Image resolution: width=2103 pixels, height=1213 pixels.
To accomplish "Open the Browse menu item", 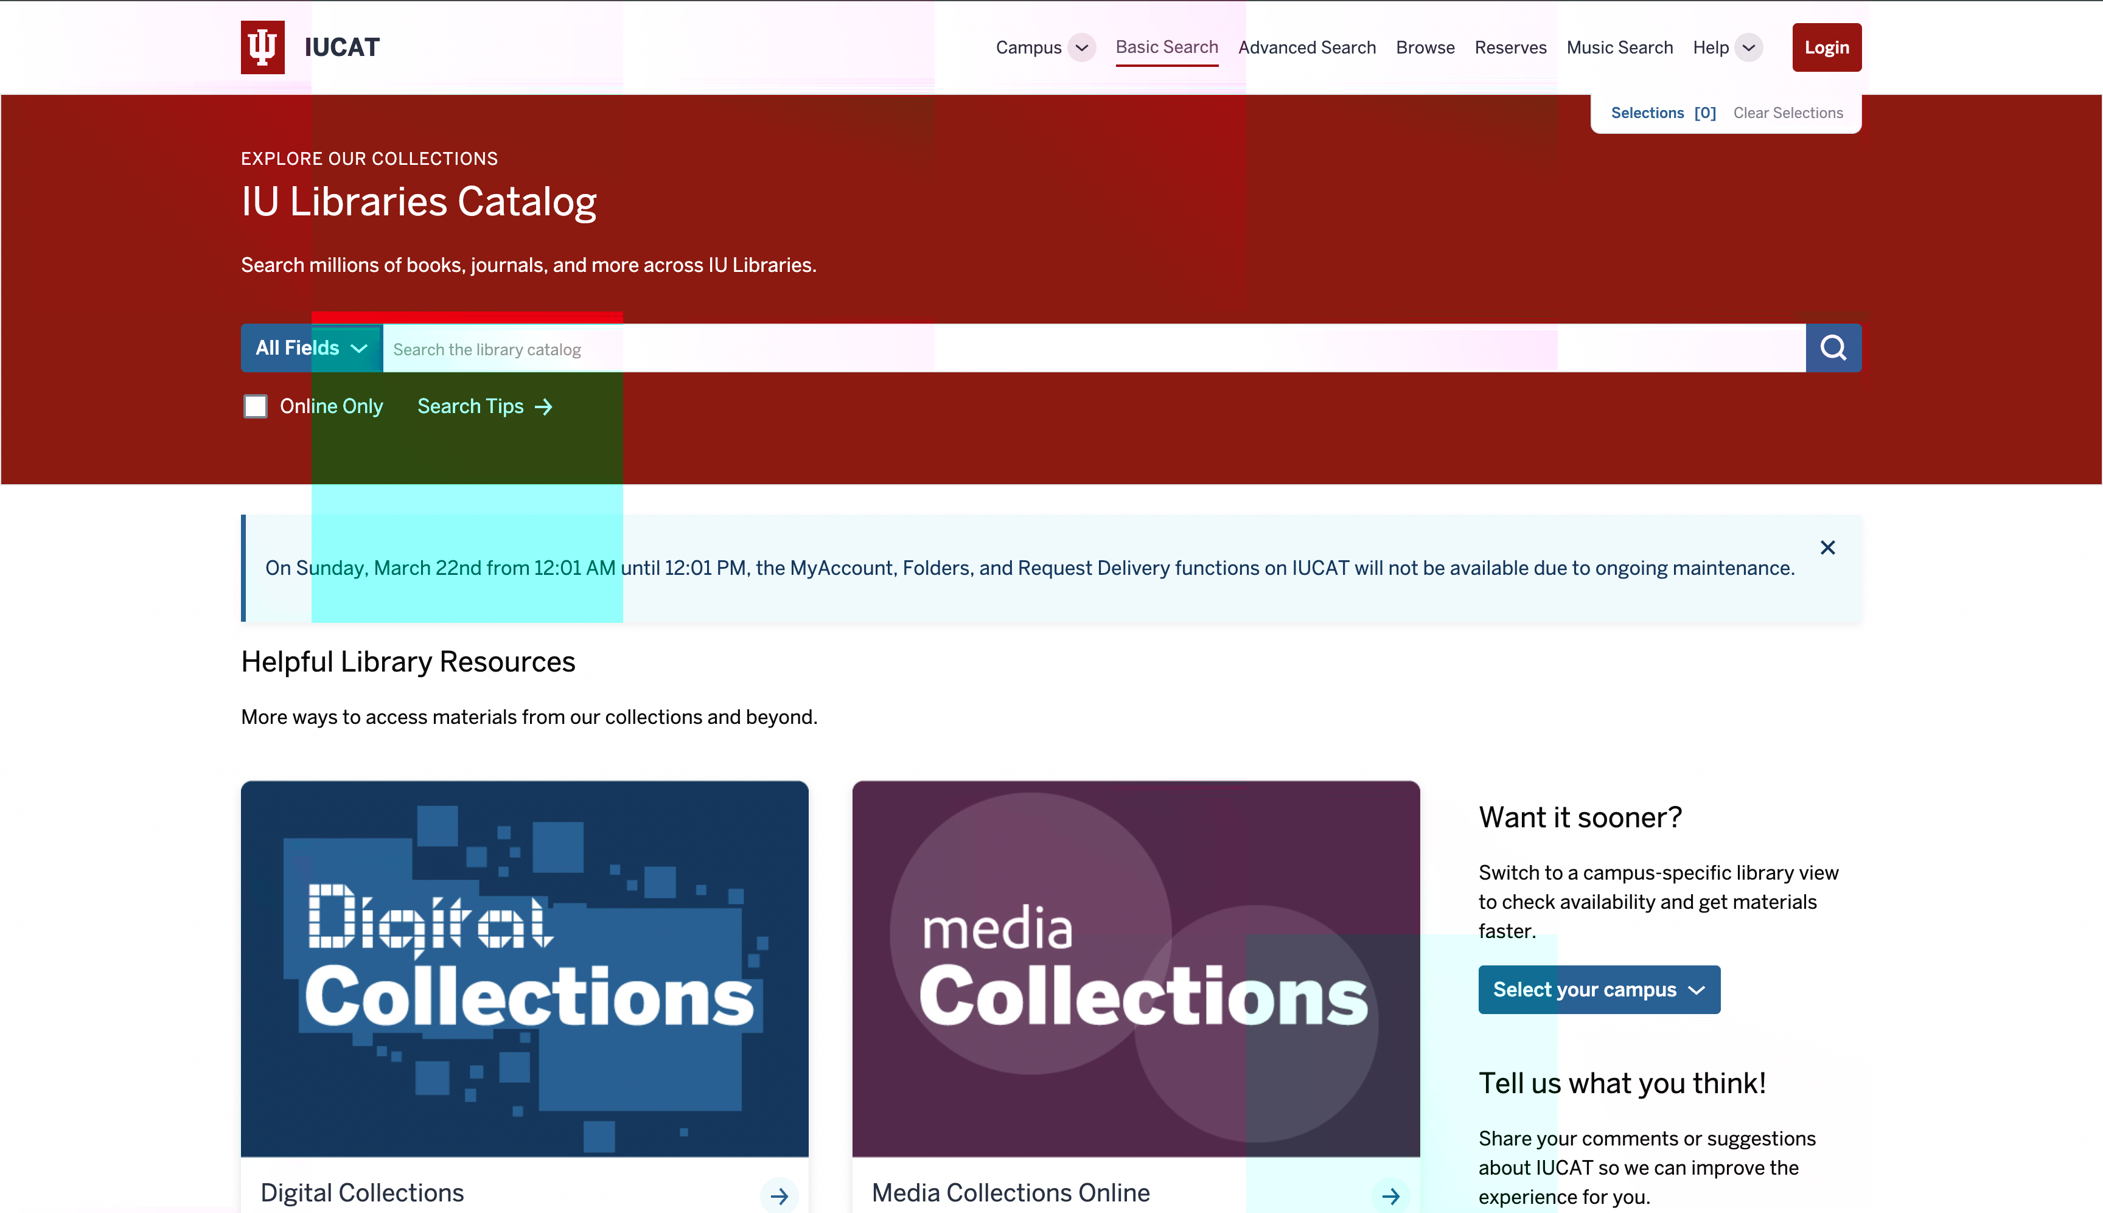I will tap(1425, 47).
